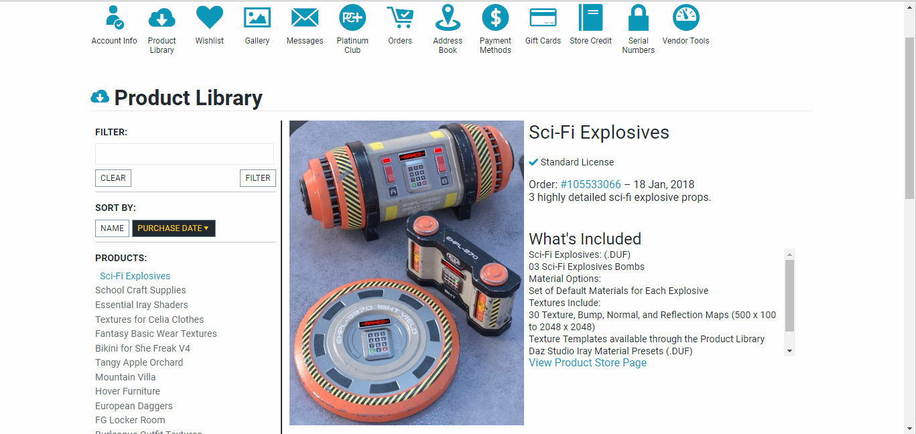This screenshot has width=916, height=434.
Task: Click the What's Included scroll down arrow
Action: point(789,351)
